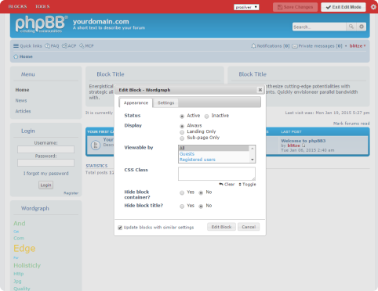The image size is (378, 291).
Task: Open Welcome to phpBB3 last post
Action: pos(303,141)
